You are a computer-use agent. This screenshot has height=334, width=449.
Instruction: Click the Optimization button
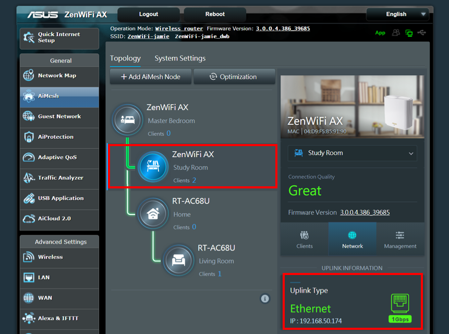coord(234,77)
